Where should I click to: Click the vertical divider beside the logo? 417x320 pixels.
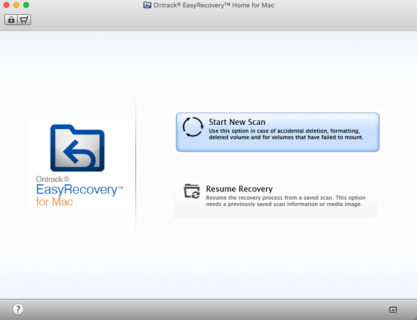[x=136, y=163]
